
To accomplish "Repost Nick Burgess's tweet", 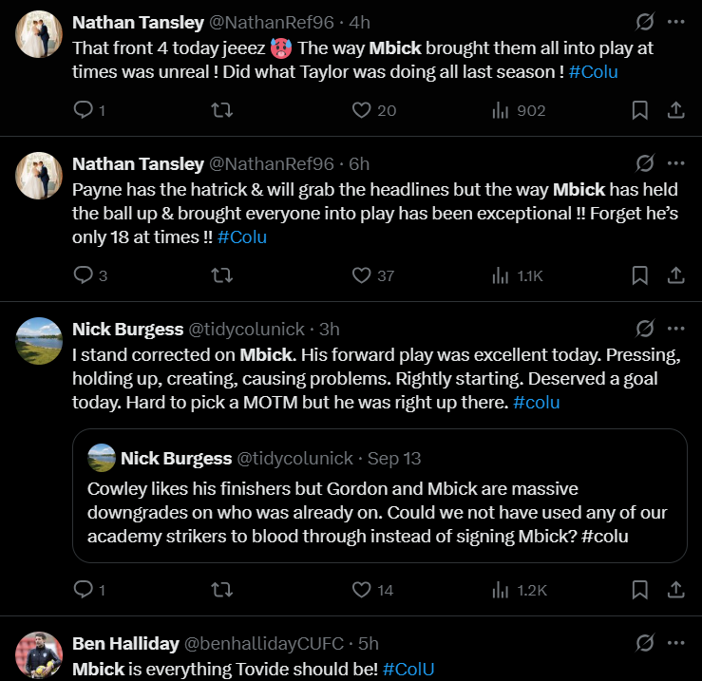I will (x=220, y=590).
